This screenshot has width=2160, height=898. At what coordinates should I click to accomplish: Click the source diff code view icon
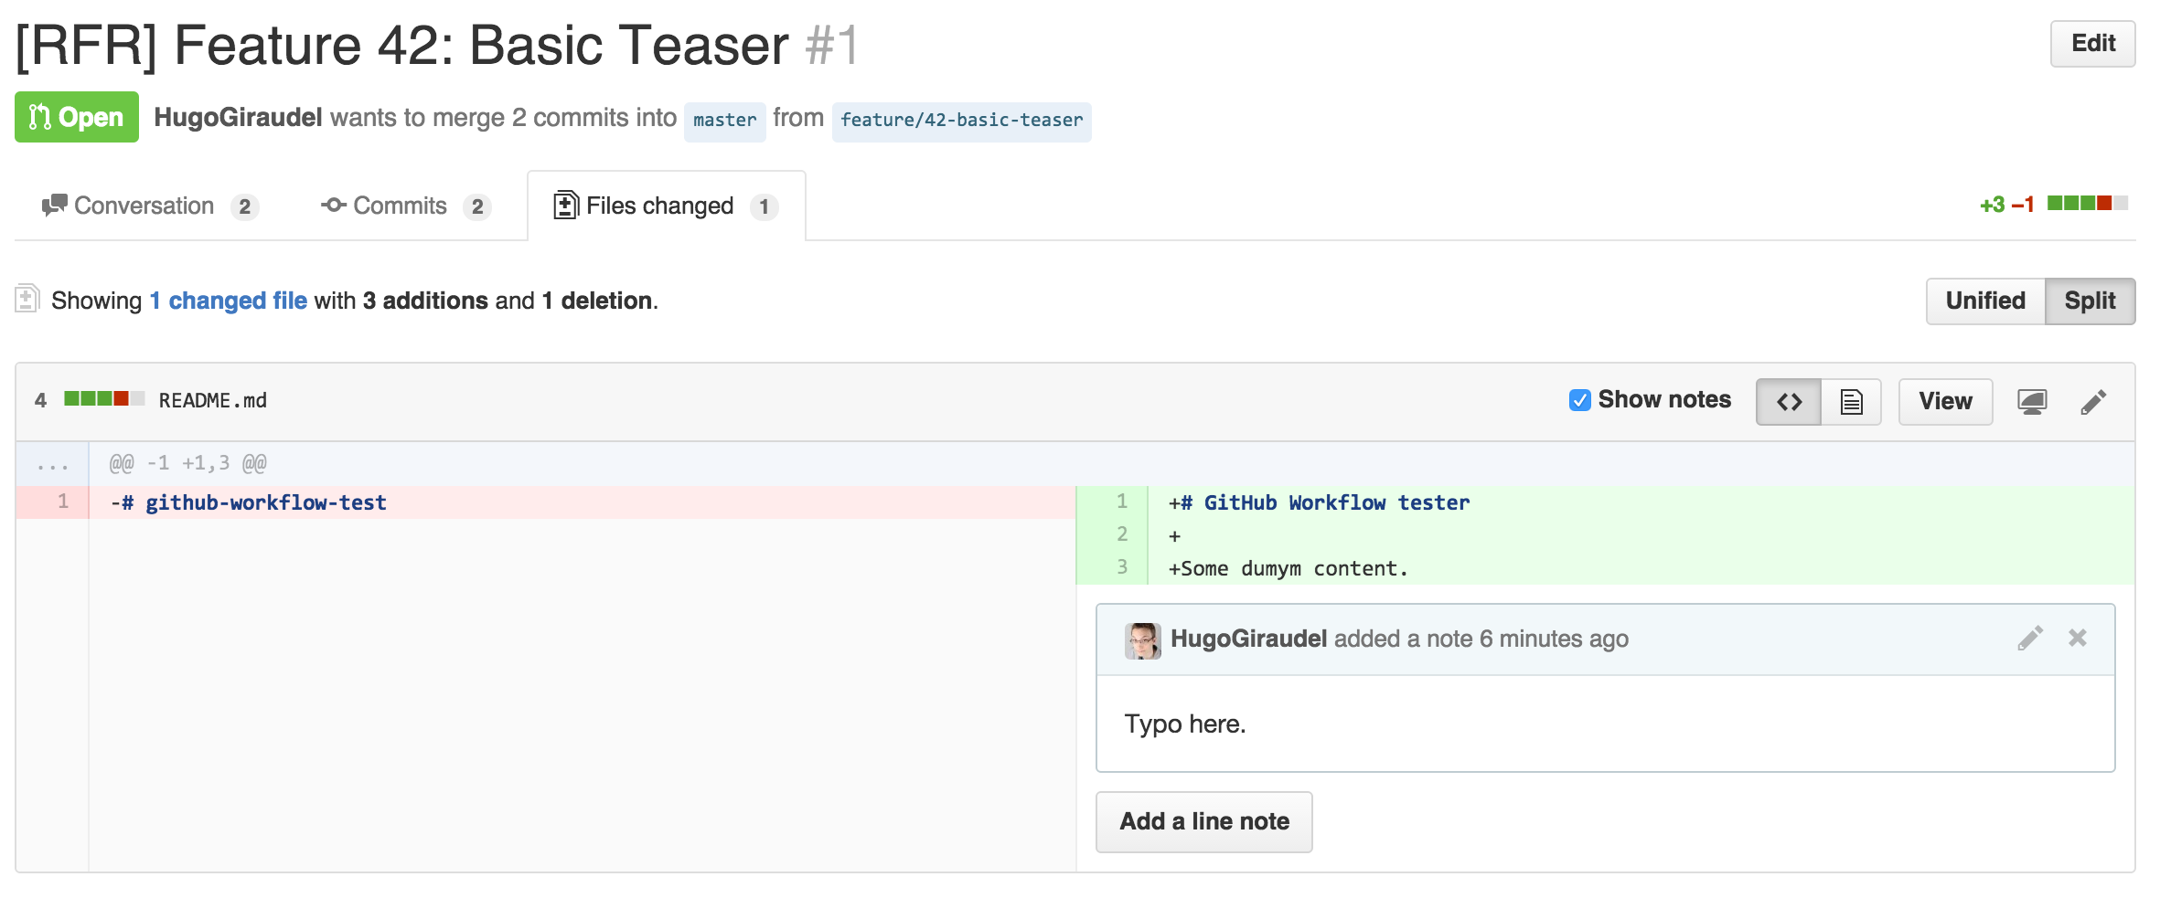pos(1789,402)
